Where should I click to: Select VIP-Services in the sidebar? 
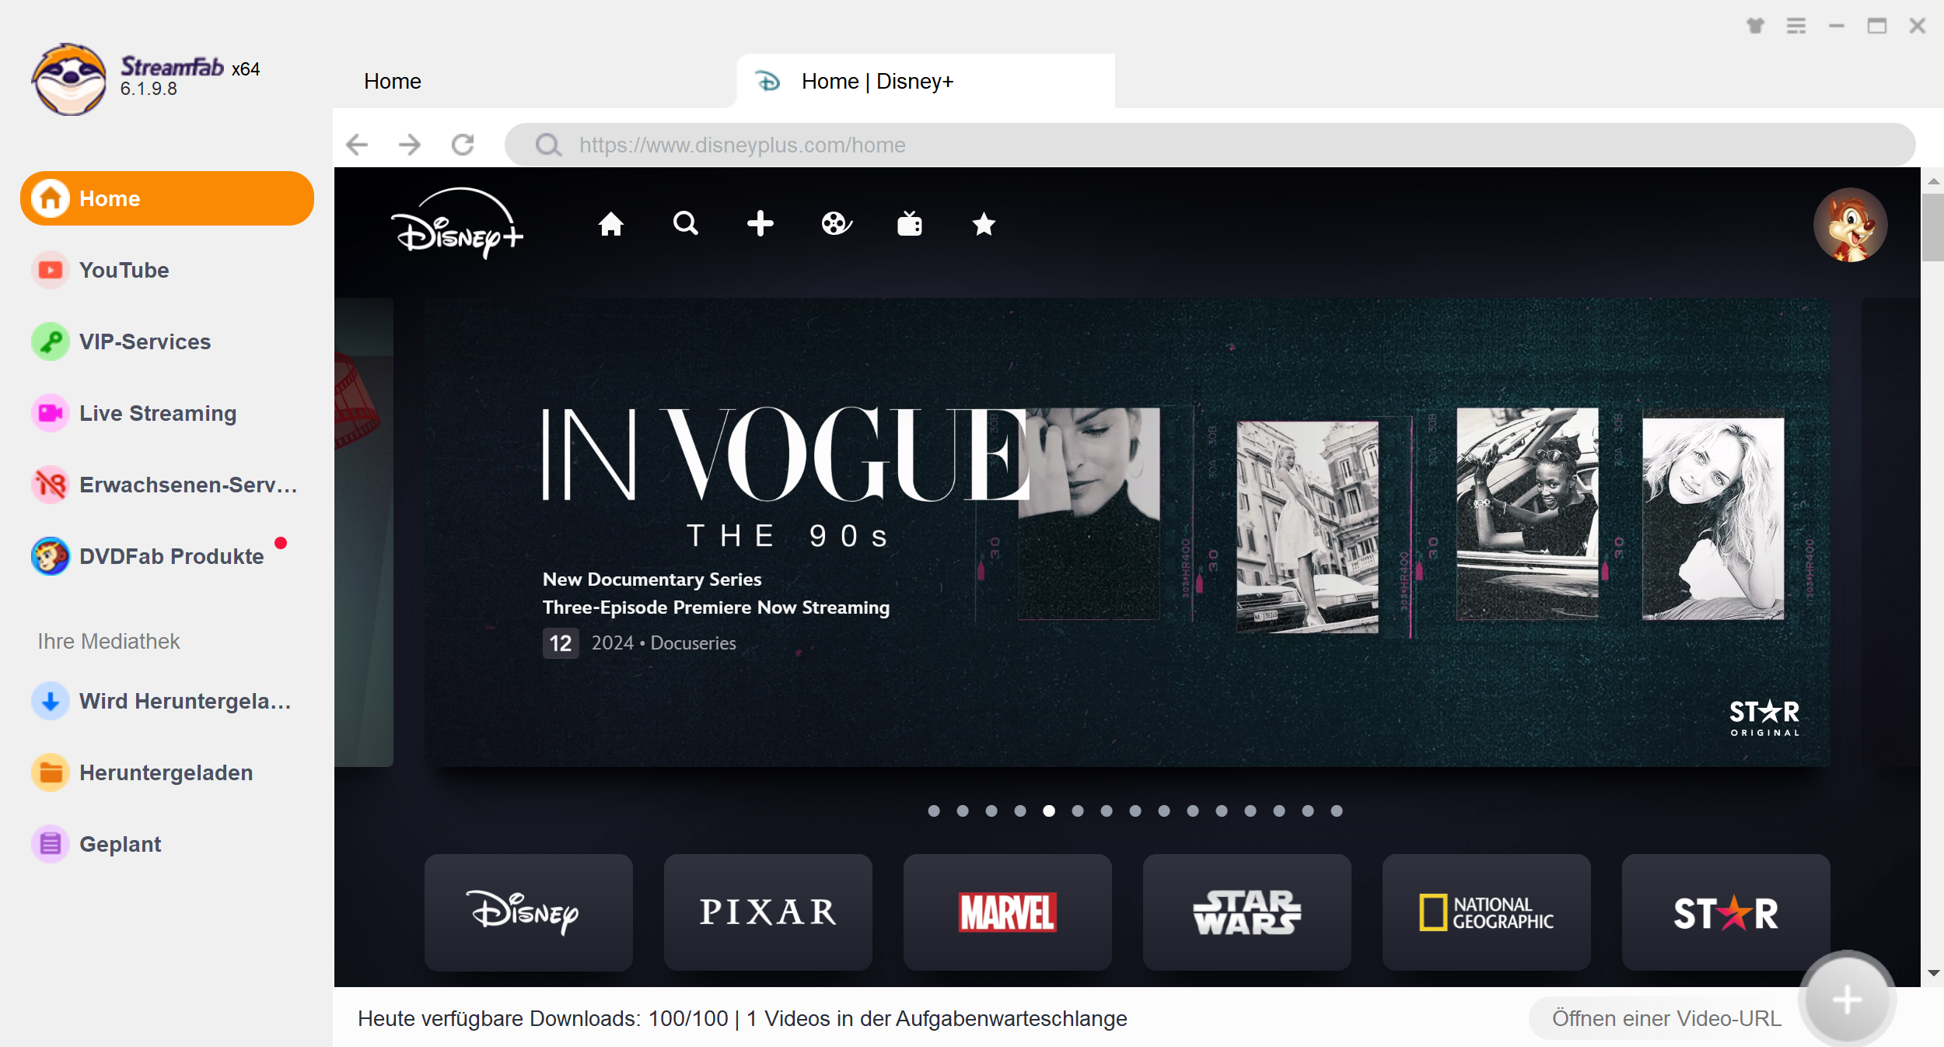pos(167,341)
